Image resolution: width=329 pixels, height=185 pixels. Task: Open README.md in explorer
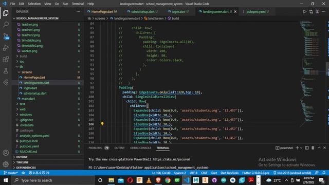(x=48, y=152)
